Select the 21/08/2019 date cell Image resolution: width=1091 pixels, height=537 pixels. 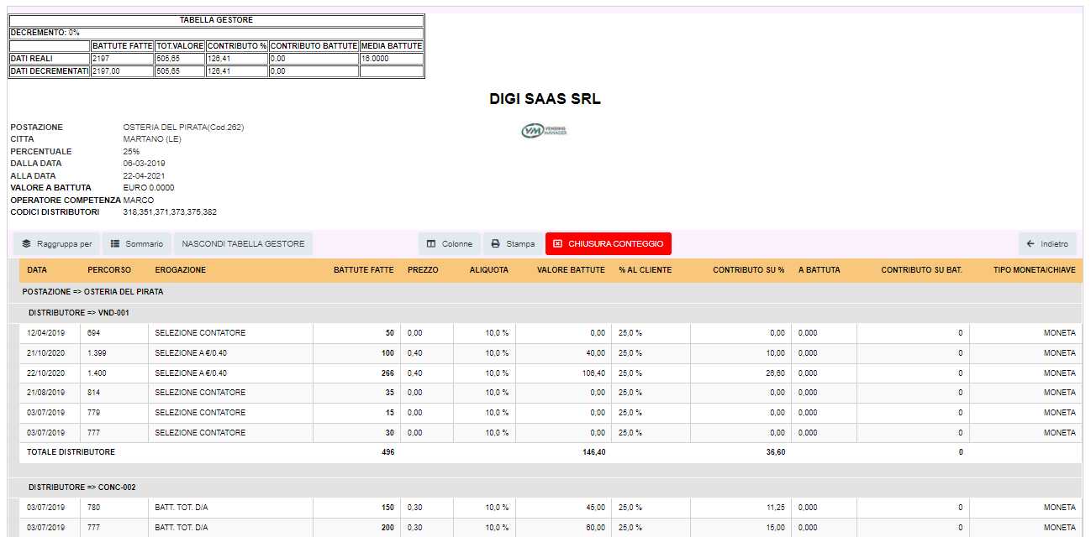pyautogui.click(x=50, y=393)
